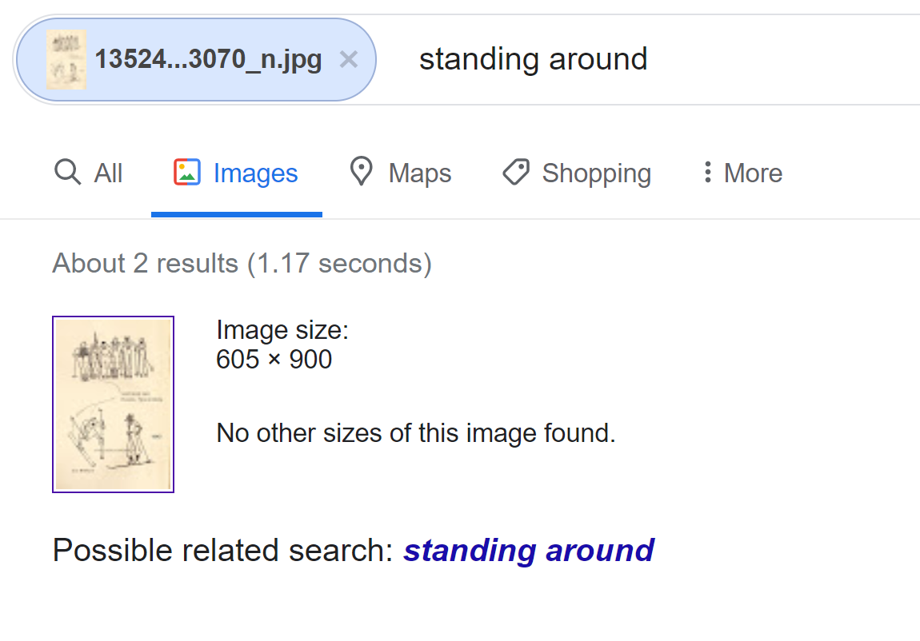Click the "Image size:" label text
Viewport: 920px width, 641px height.
(x=282, y=330)
